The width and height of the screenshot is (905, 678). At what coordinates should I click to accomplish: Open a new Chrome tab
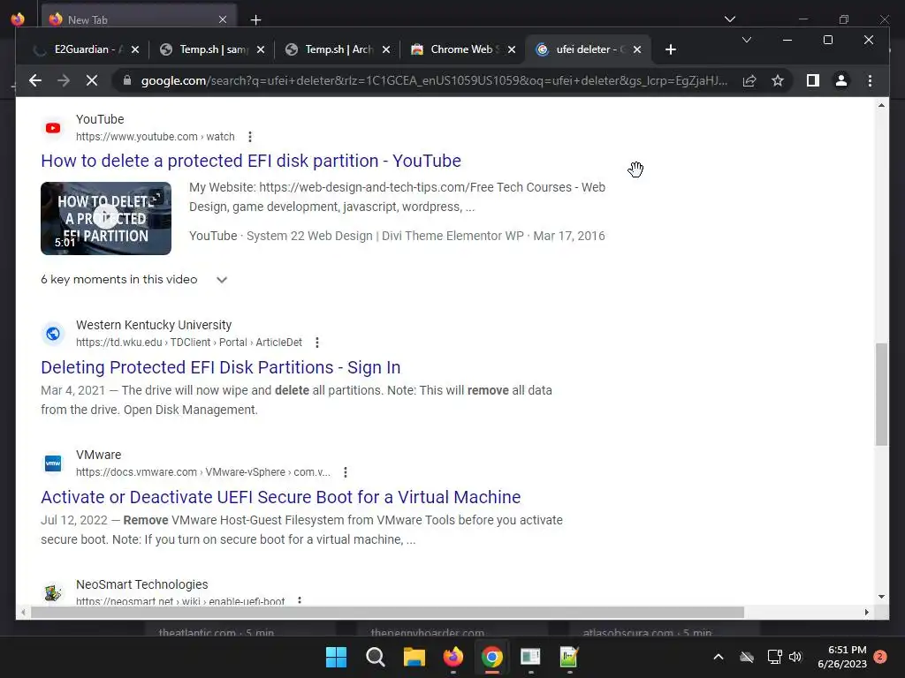670,49
